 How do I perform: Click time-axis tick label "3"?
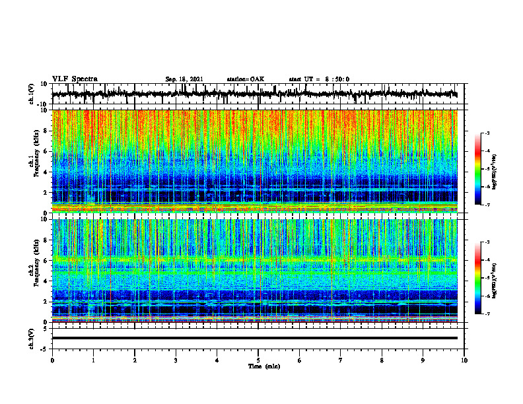click(x=176, y=360)
